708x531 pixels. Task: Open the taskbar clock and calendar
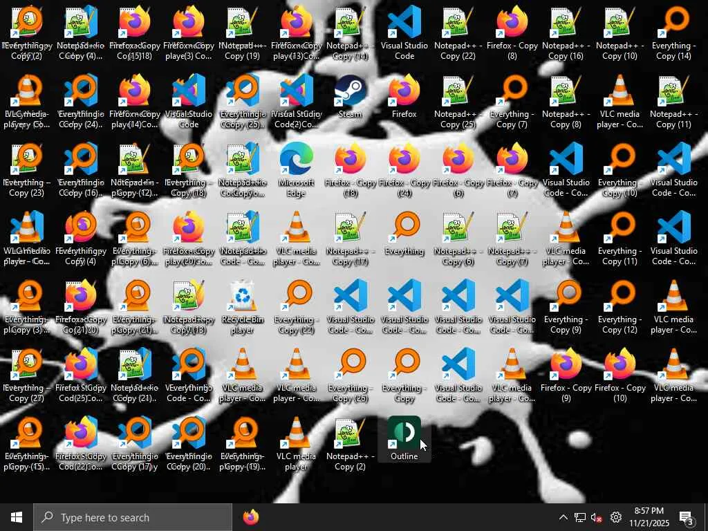click(x=649, y=517)
